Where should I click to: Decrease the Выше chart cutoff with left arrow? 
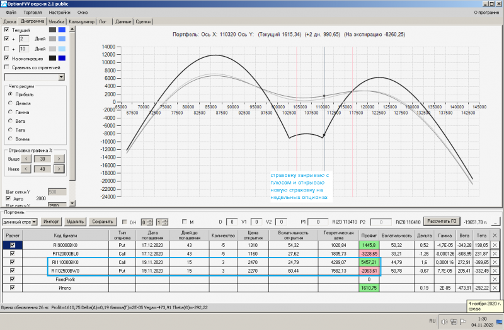(26, 159)
